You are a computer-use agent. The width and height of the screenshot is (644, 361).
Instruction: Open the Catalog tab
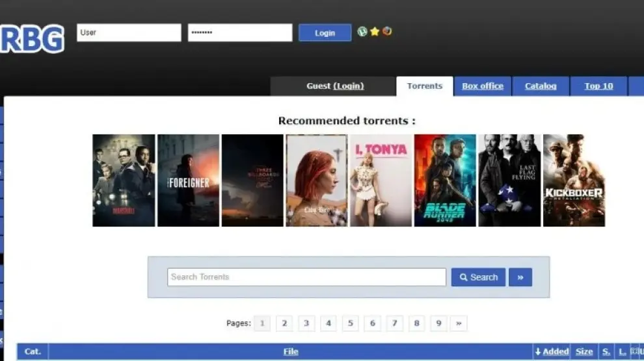tap(541, 86)
